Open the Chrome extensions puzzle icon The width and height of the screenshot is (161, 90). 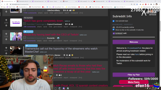tap(151, 4)
